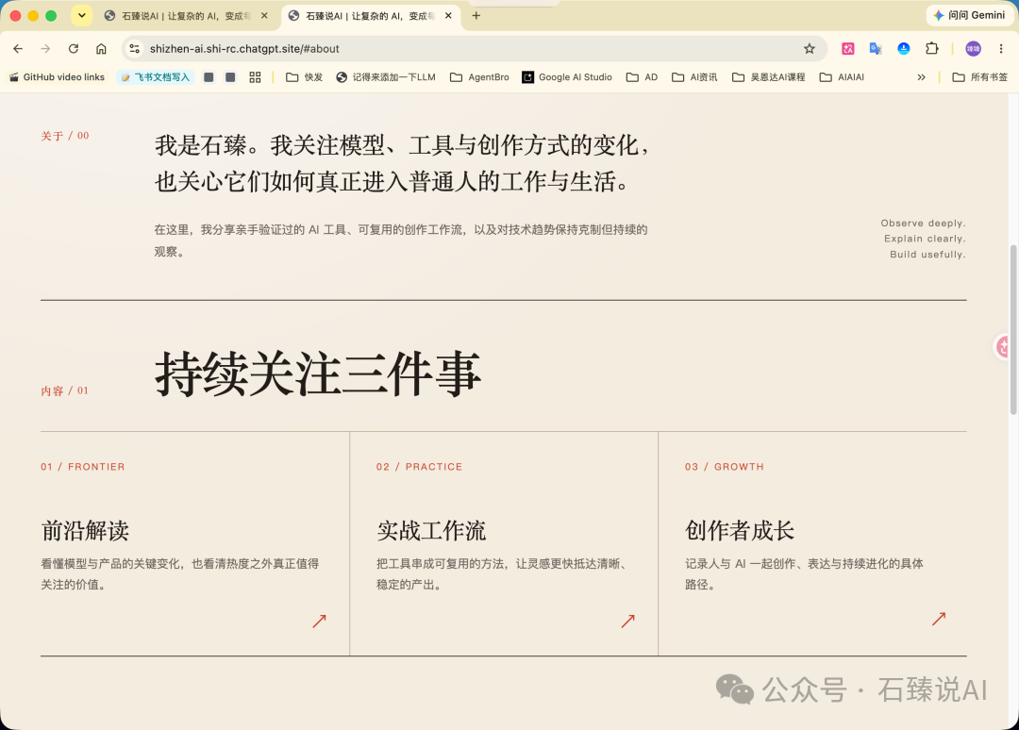The image size is (1019, 730).
Task: Click the 前沿解读 heading
Action: 85,531
